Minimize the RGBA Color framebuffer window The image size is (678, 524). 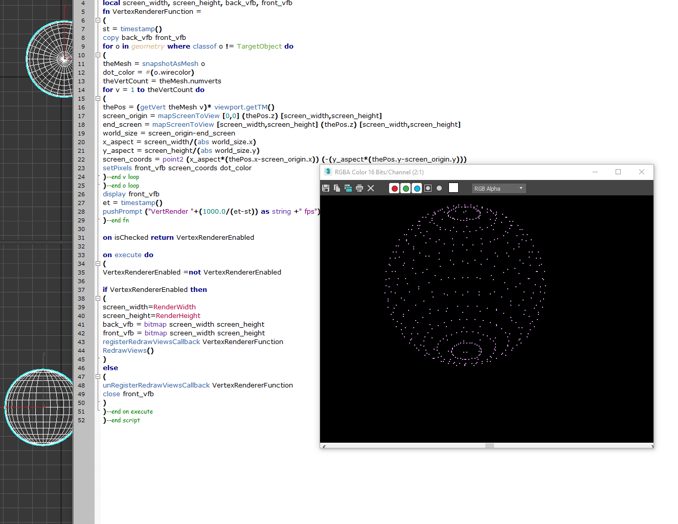595,172
